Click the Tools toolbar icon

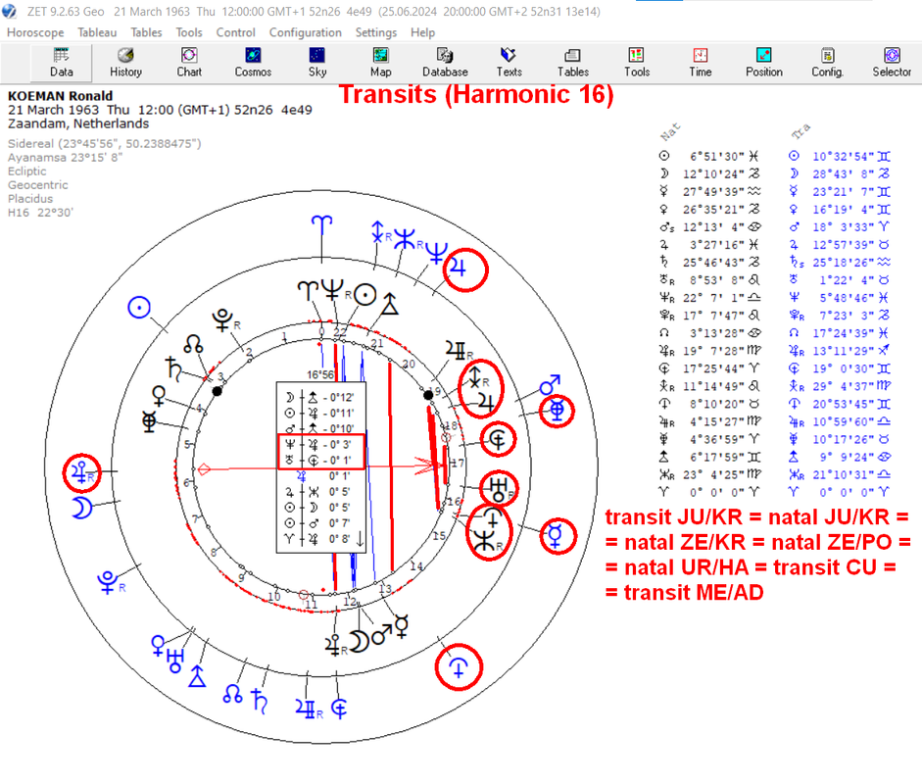click(x=637, y=63)
